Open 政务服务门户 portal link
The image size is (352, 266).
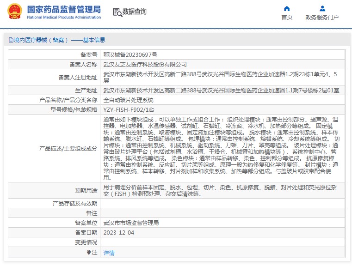point(322,17)
